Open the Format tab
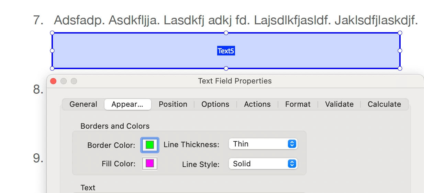Screen dimensions: 424x193 click(x=298, y=104)
